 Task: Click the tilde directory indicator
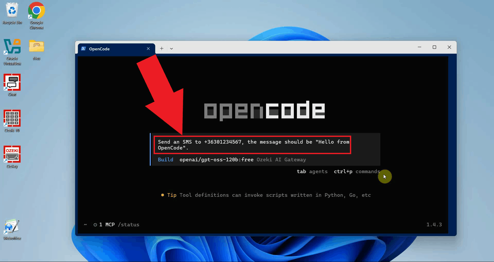tap(85, 224)
